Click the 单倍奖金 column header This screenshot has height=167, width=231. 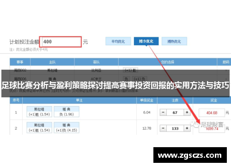146,100
